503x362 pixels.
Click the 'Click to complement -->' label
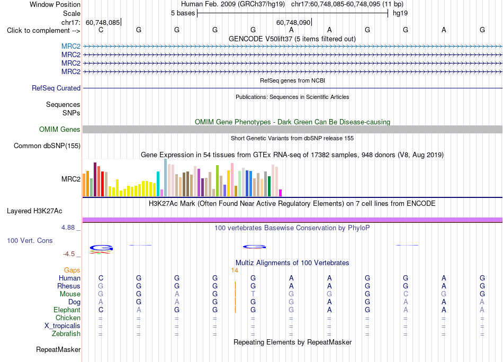(43, 31)
